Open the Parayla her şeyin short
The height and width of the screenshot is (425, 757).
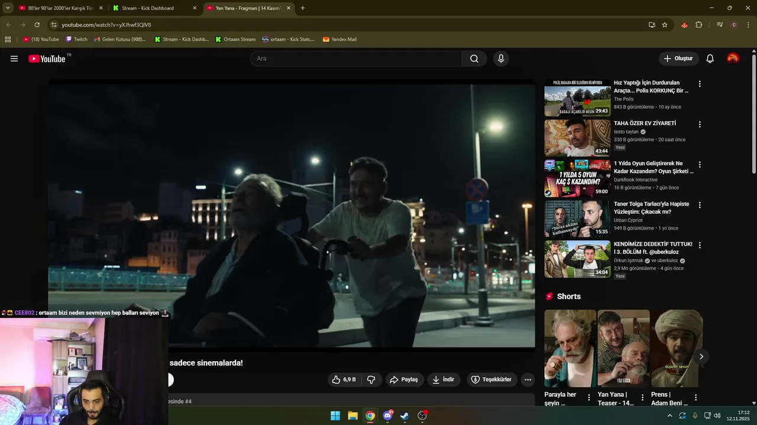(x=570, y=348)
